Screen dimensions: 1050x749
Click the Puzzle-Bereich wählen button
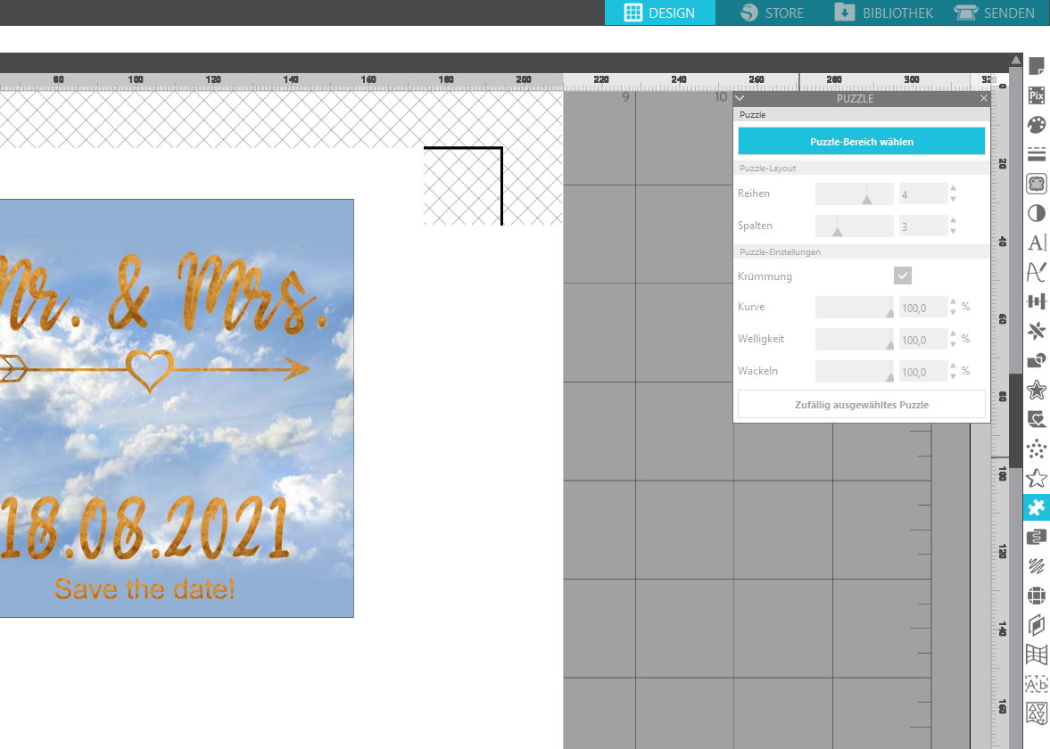861,142
